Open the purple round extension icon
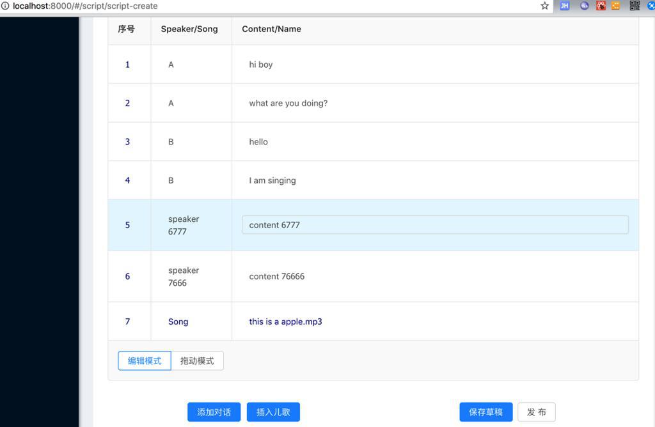The image size is (655, 427). click(x=584, y=6)
